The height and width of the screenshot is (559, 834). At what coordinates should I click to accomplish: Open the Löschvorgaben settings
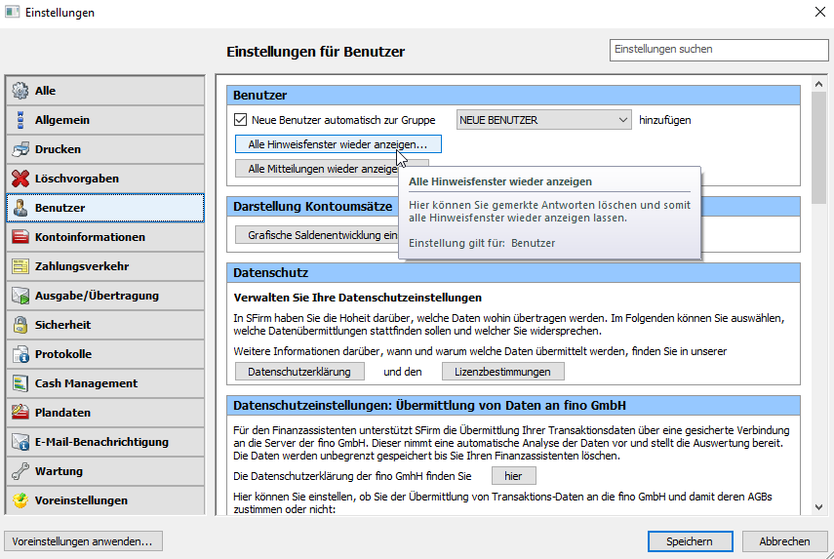point(105,179)
